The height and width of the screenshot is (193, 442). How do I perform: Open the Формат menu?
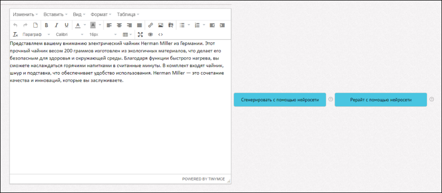(101, 14)
